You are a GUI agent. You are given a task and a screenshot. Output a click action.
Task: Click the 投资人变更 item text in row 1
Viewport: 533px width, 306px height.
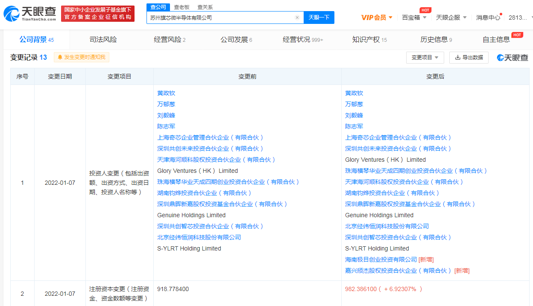(119, 183)
